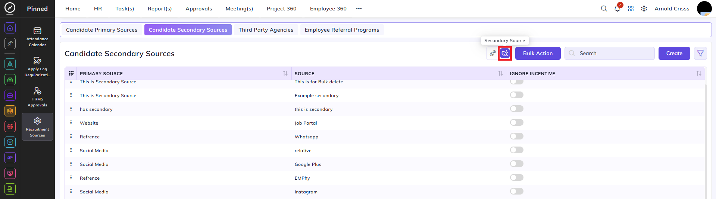
Task: Open row options menu for Example secondary
Action: click(71, 95)
